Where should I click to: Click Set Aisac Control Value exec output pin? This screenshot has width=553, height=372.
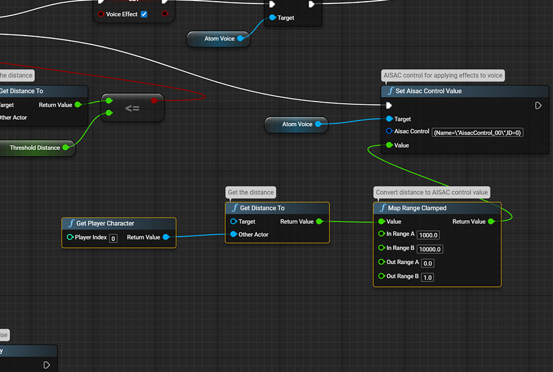click(538, 105)
